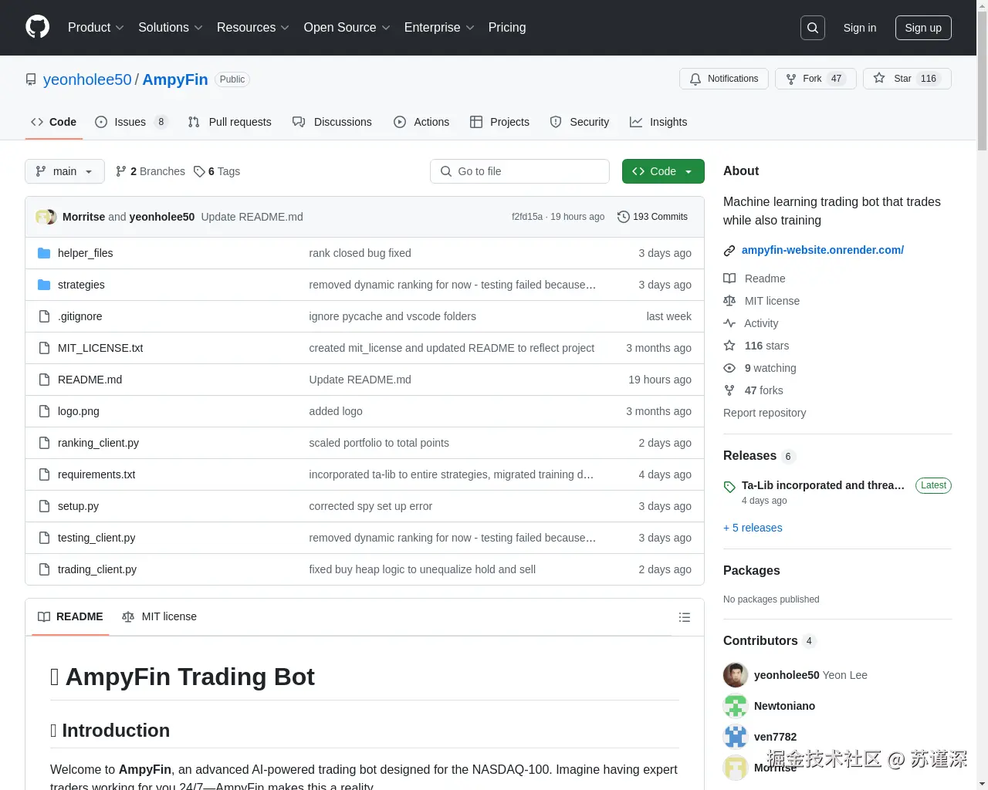Open commit message 'corrected spy set up error'

coord(370,506)
